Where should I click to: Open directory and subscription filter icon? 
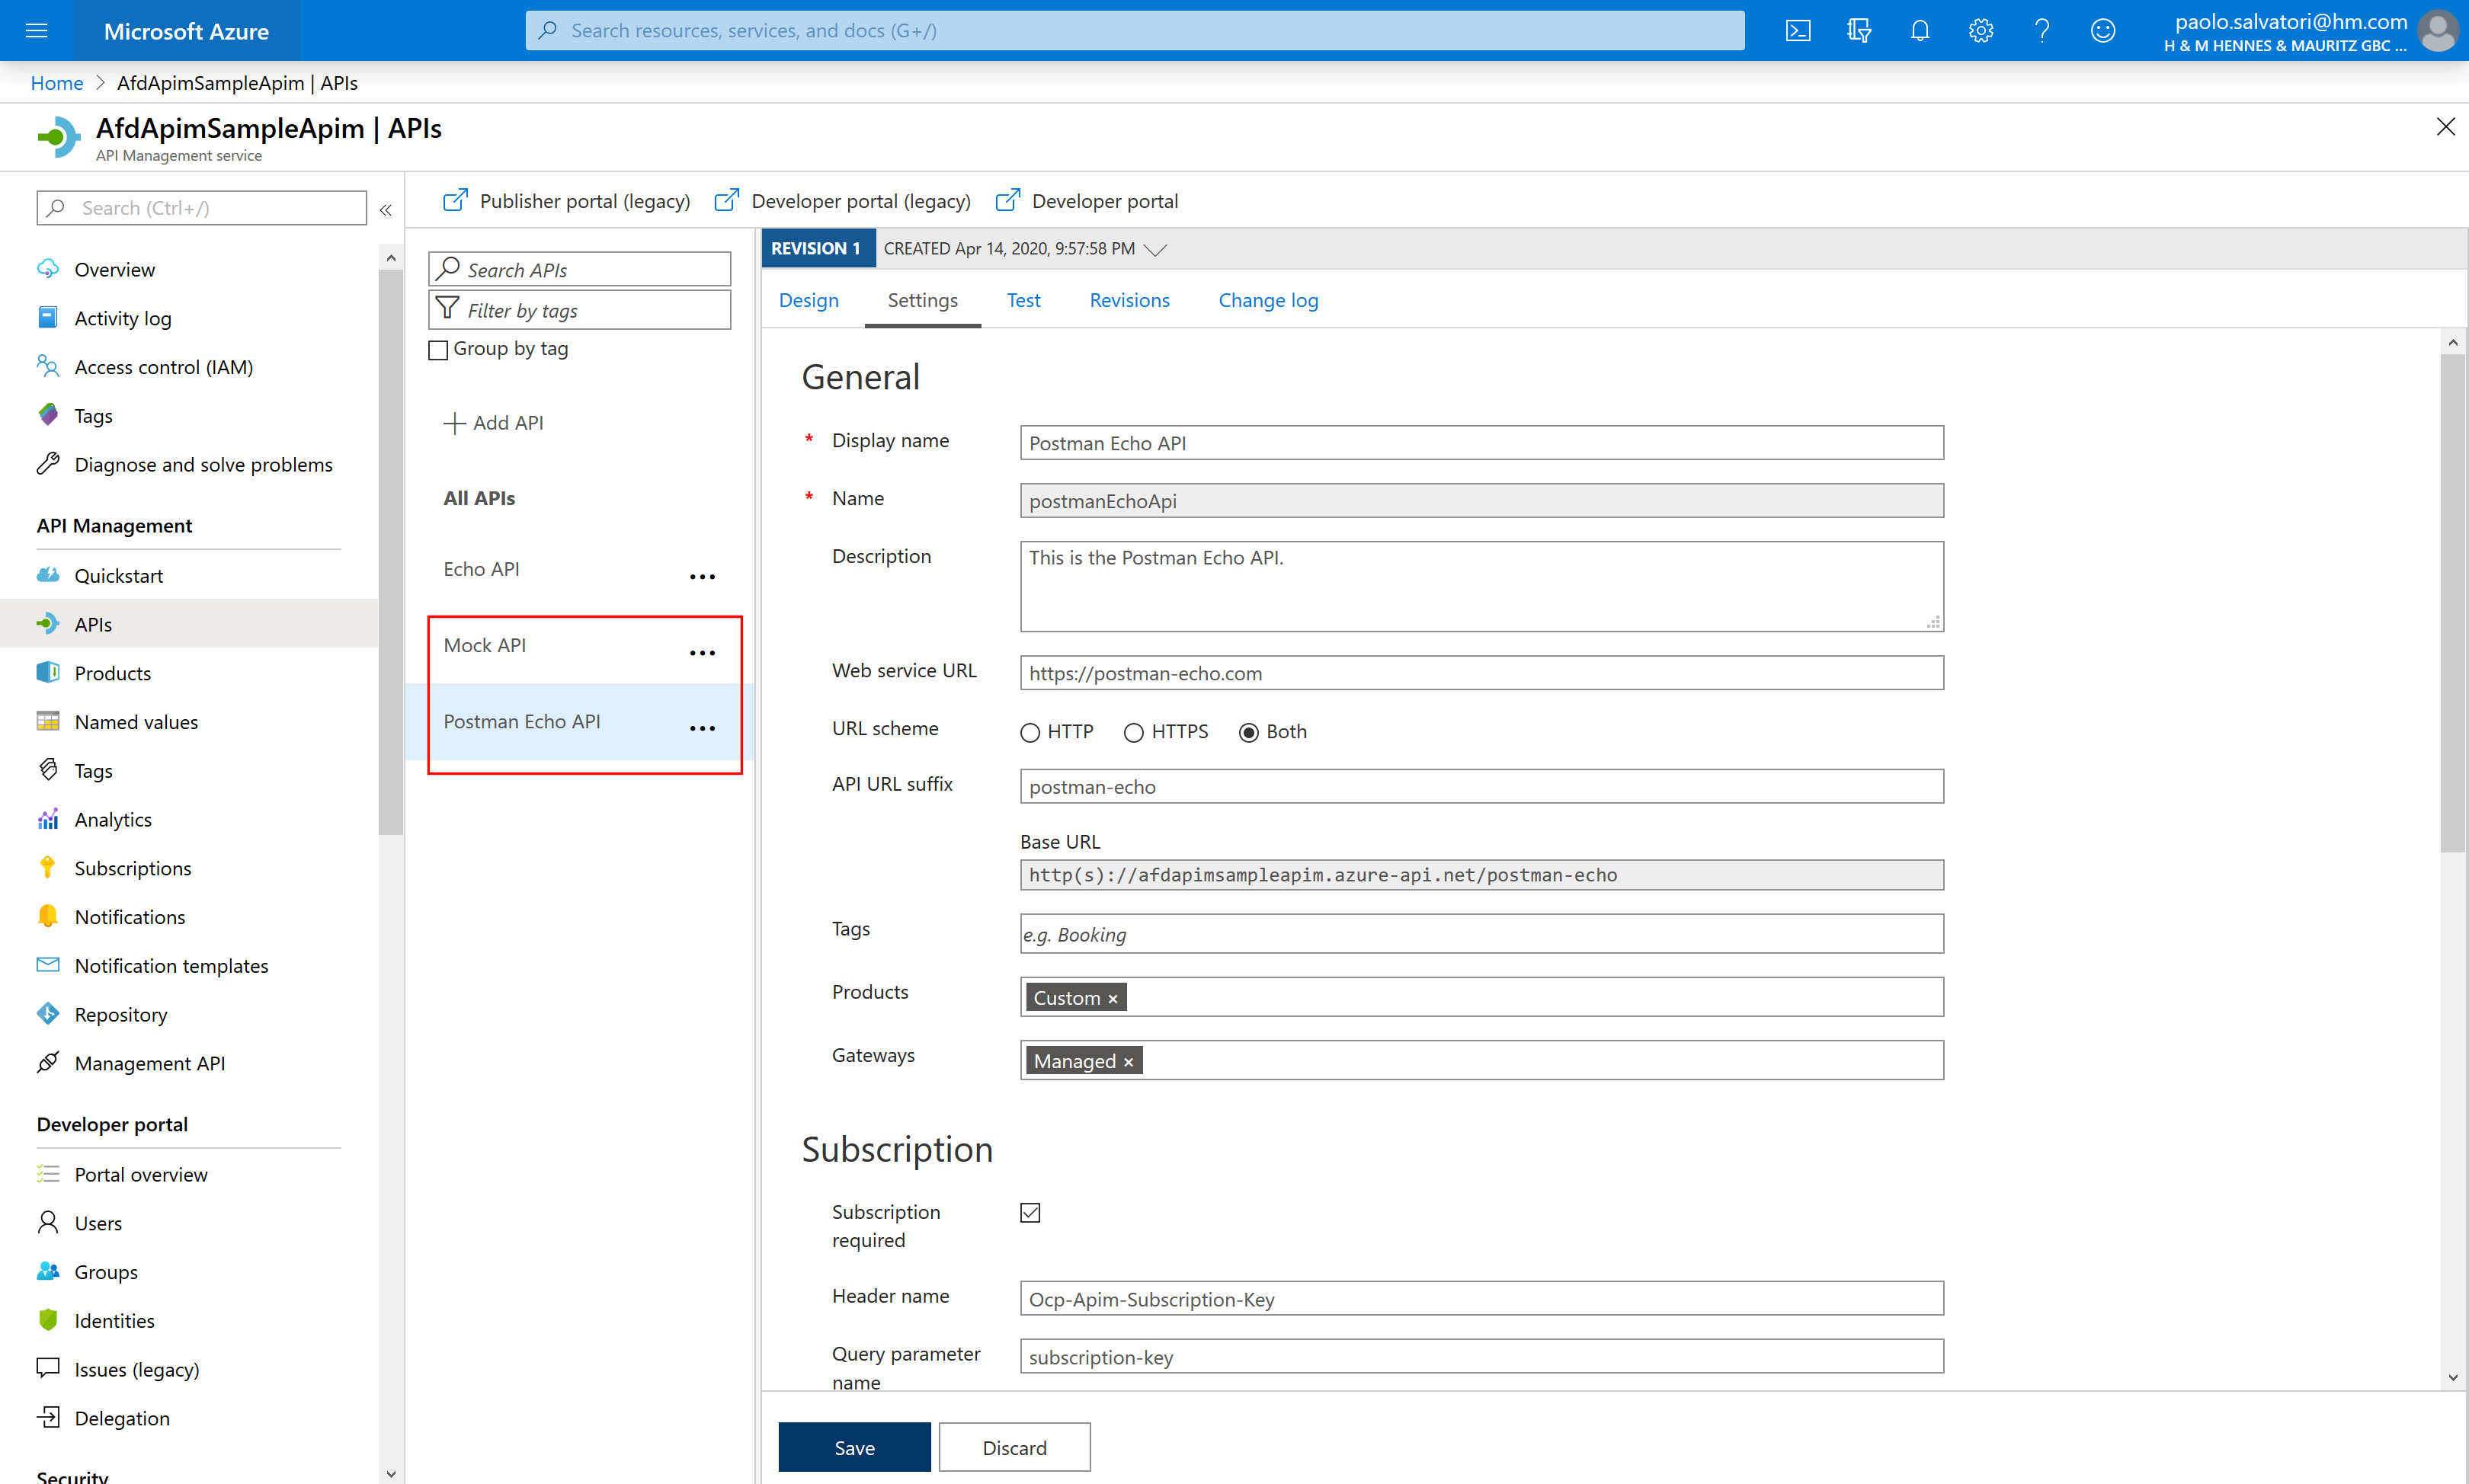(x=1858, y=30)
